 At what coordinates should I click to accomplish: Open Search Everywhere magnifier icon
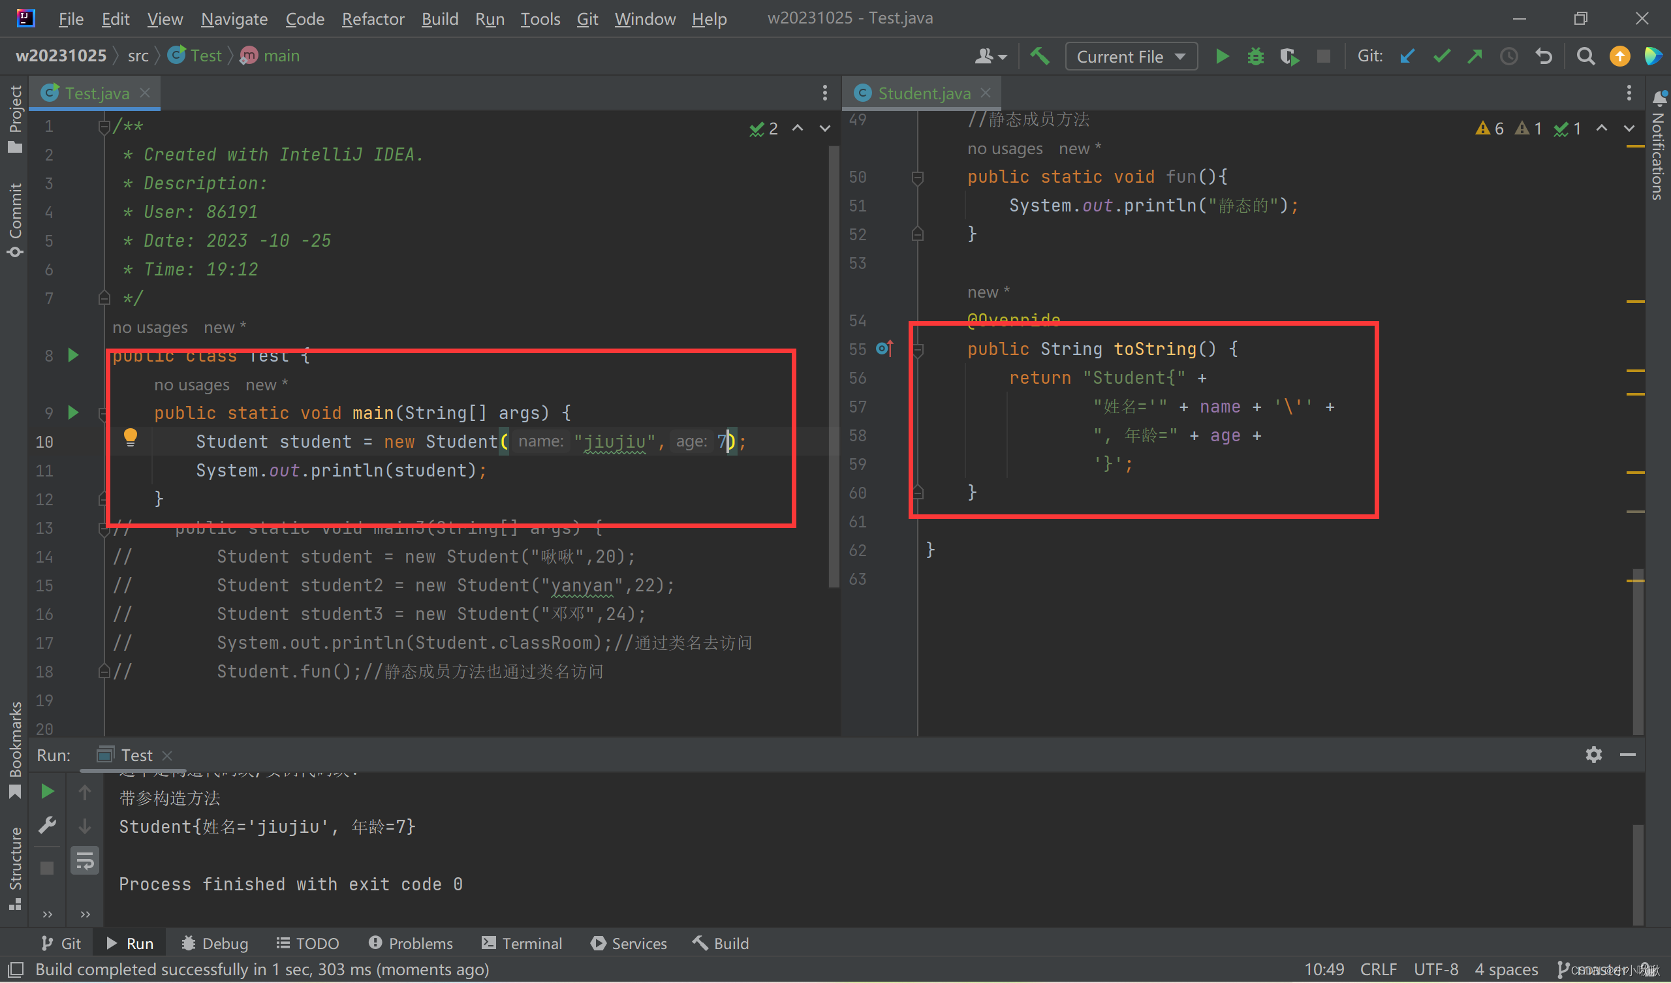pos(1585,56)
